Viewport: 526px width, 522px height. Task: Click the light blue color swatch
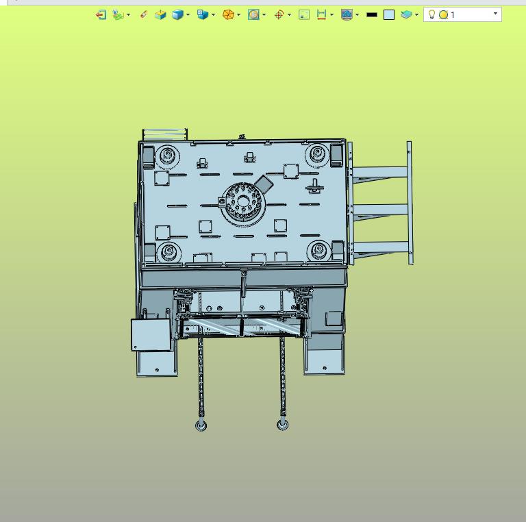389,15
